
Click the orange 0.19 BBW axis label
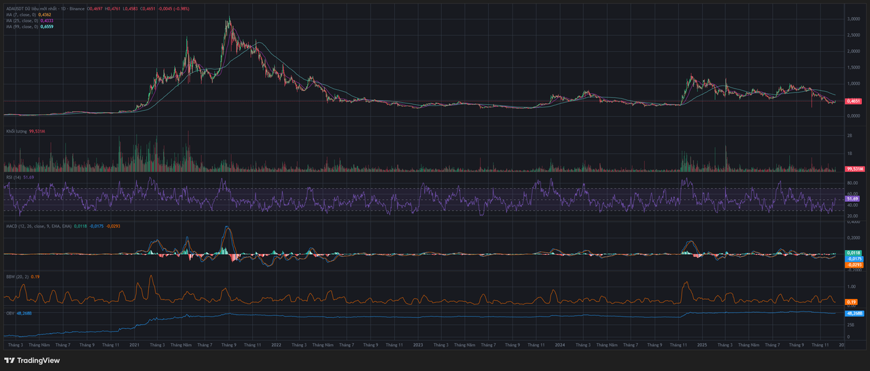[851, 302]
